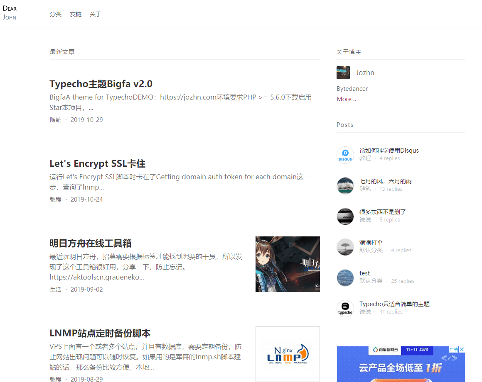Close the Baidu ad banner
The image size is (482, 382).
click(x=462, y=350)
